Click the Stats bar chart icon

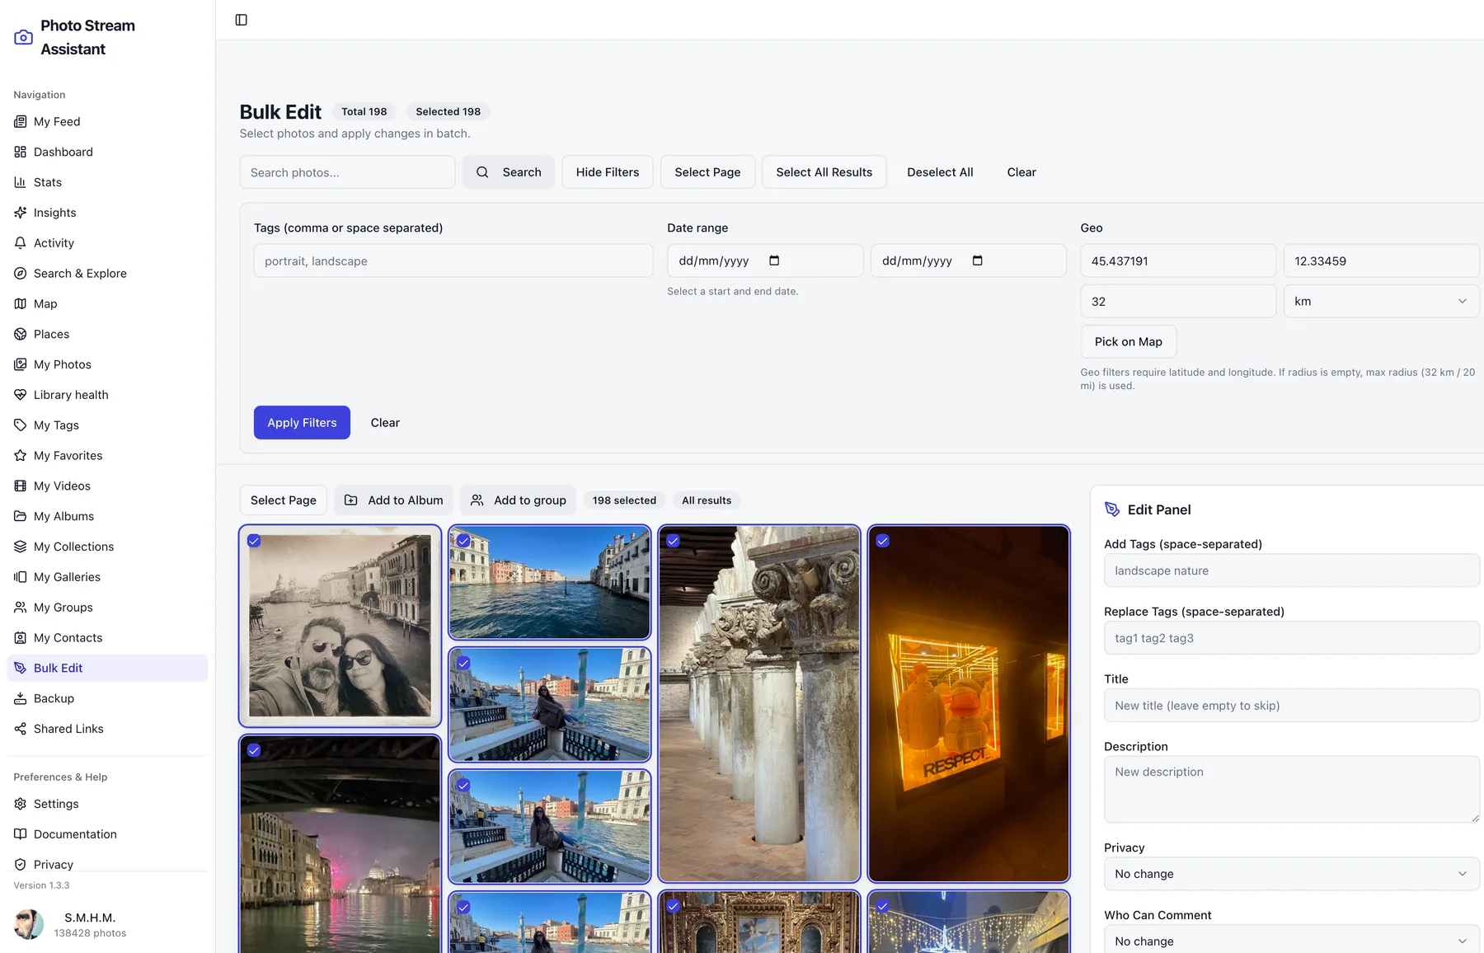pos(21,182)
